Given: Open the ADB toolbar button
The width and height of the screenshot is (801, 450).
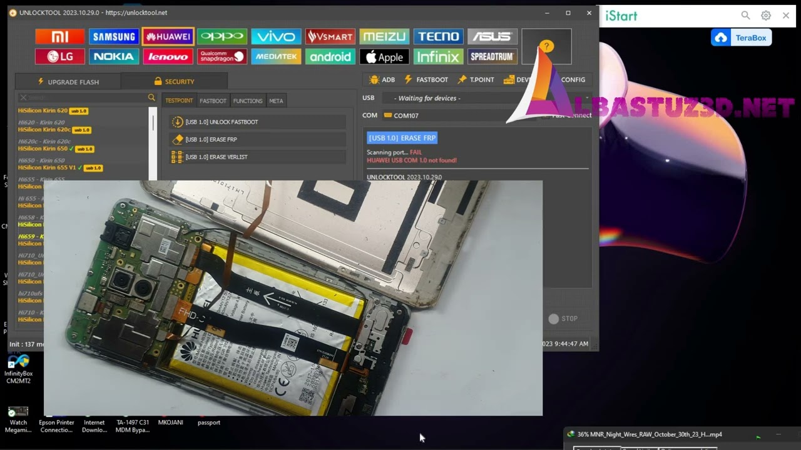Looking at the screenshot, I should coord(382,79).
